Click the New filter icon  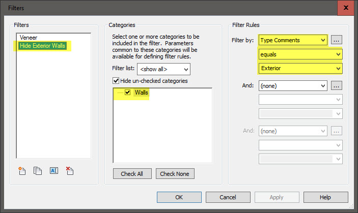pos(22,171)
